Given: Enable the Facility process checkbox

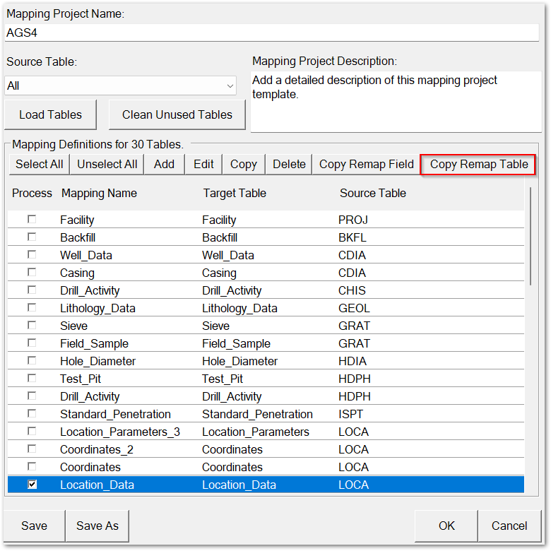Looking at the screenshot, I should (x=32, y=220).
